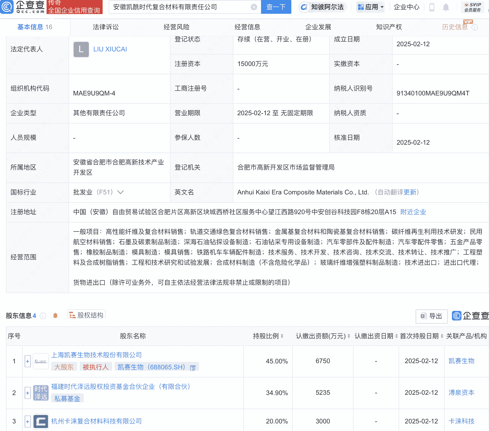Open SVIP会员服务 panel
The width and height of the screenshot is (489, 431).
click(x=472, y=7)
